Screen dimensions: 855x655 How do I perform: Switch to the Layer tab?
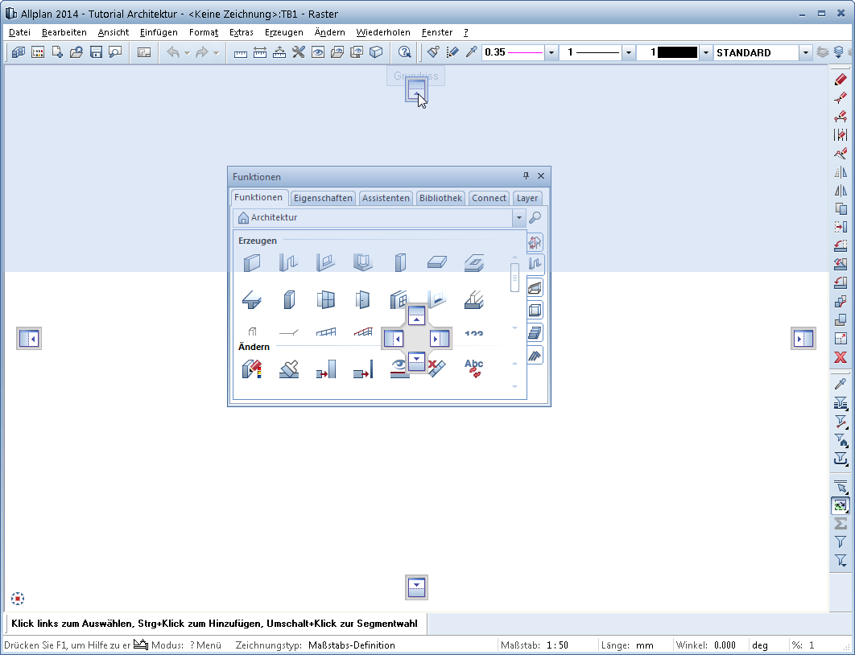(x=527, y=198)
